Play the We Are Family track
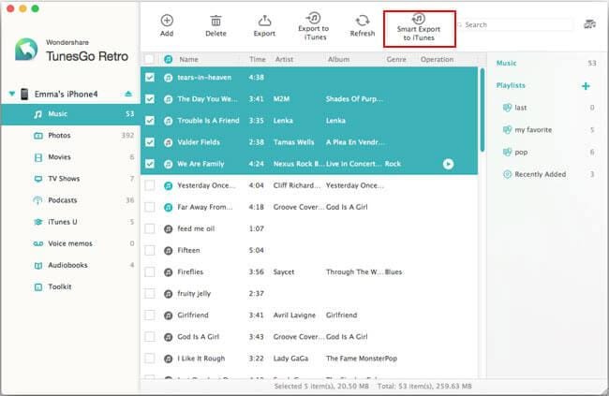Screen dimensions: 609x396 448,164
